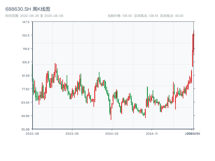
Task: Click the 63.64 y-axis label
Action: pyautogui.click(x=25, y=103)
